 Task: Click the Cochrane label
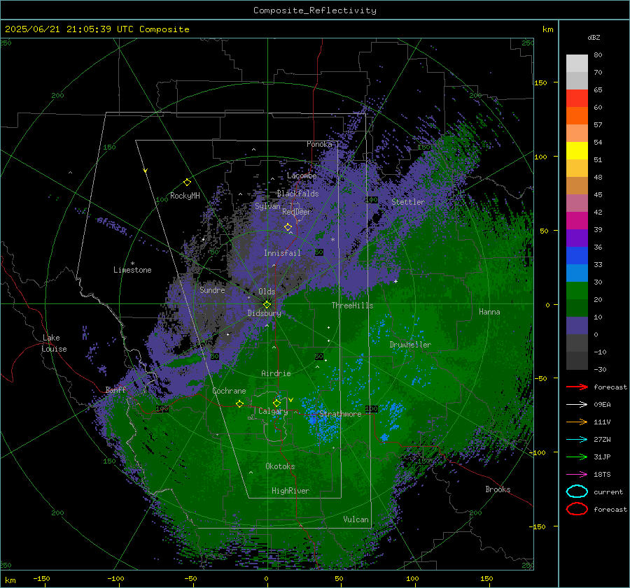point(229,391)
